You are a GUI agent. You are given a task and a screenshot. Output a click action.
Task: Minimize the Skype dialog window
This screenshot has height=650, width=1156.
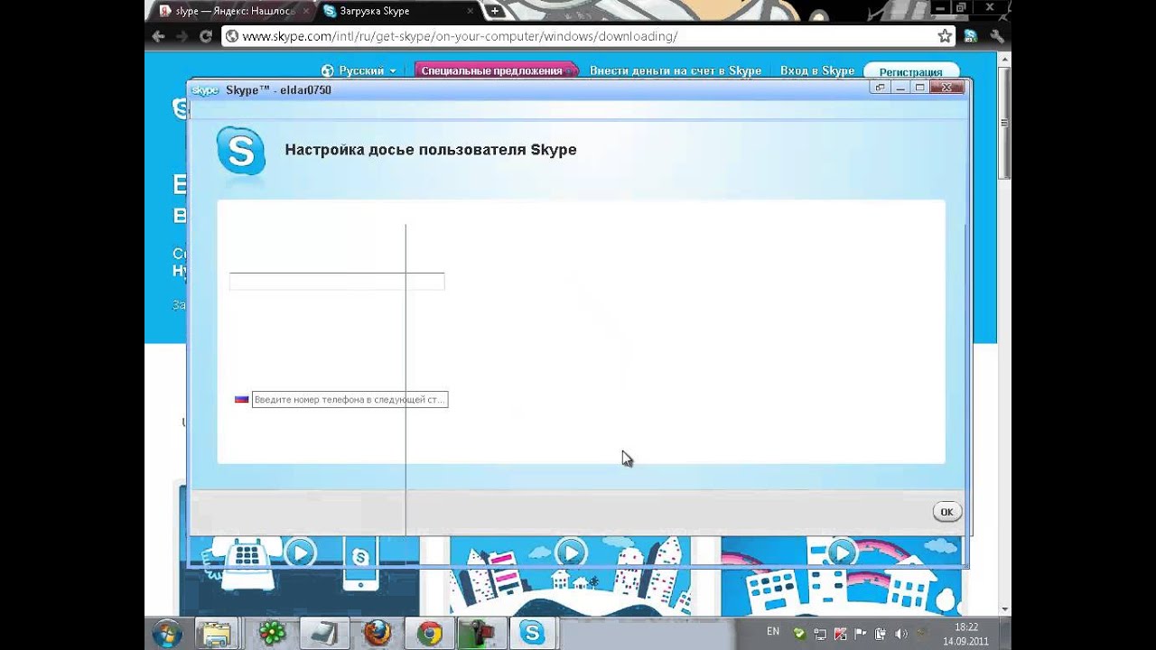click(900, 88)
